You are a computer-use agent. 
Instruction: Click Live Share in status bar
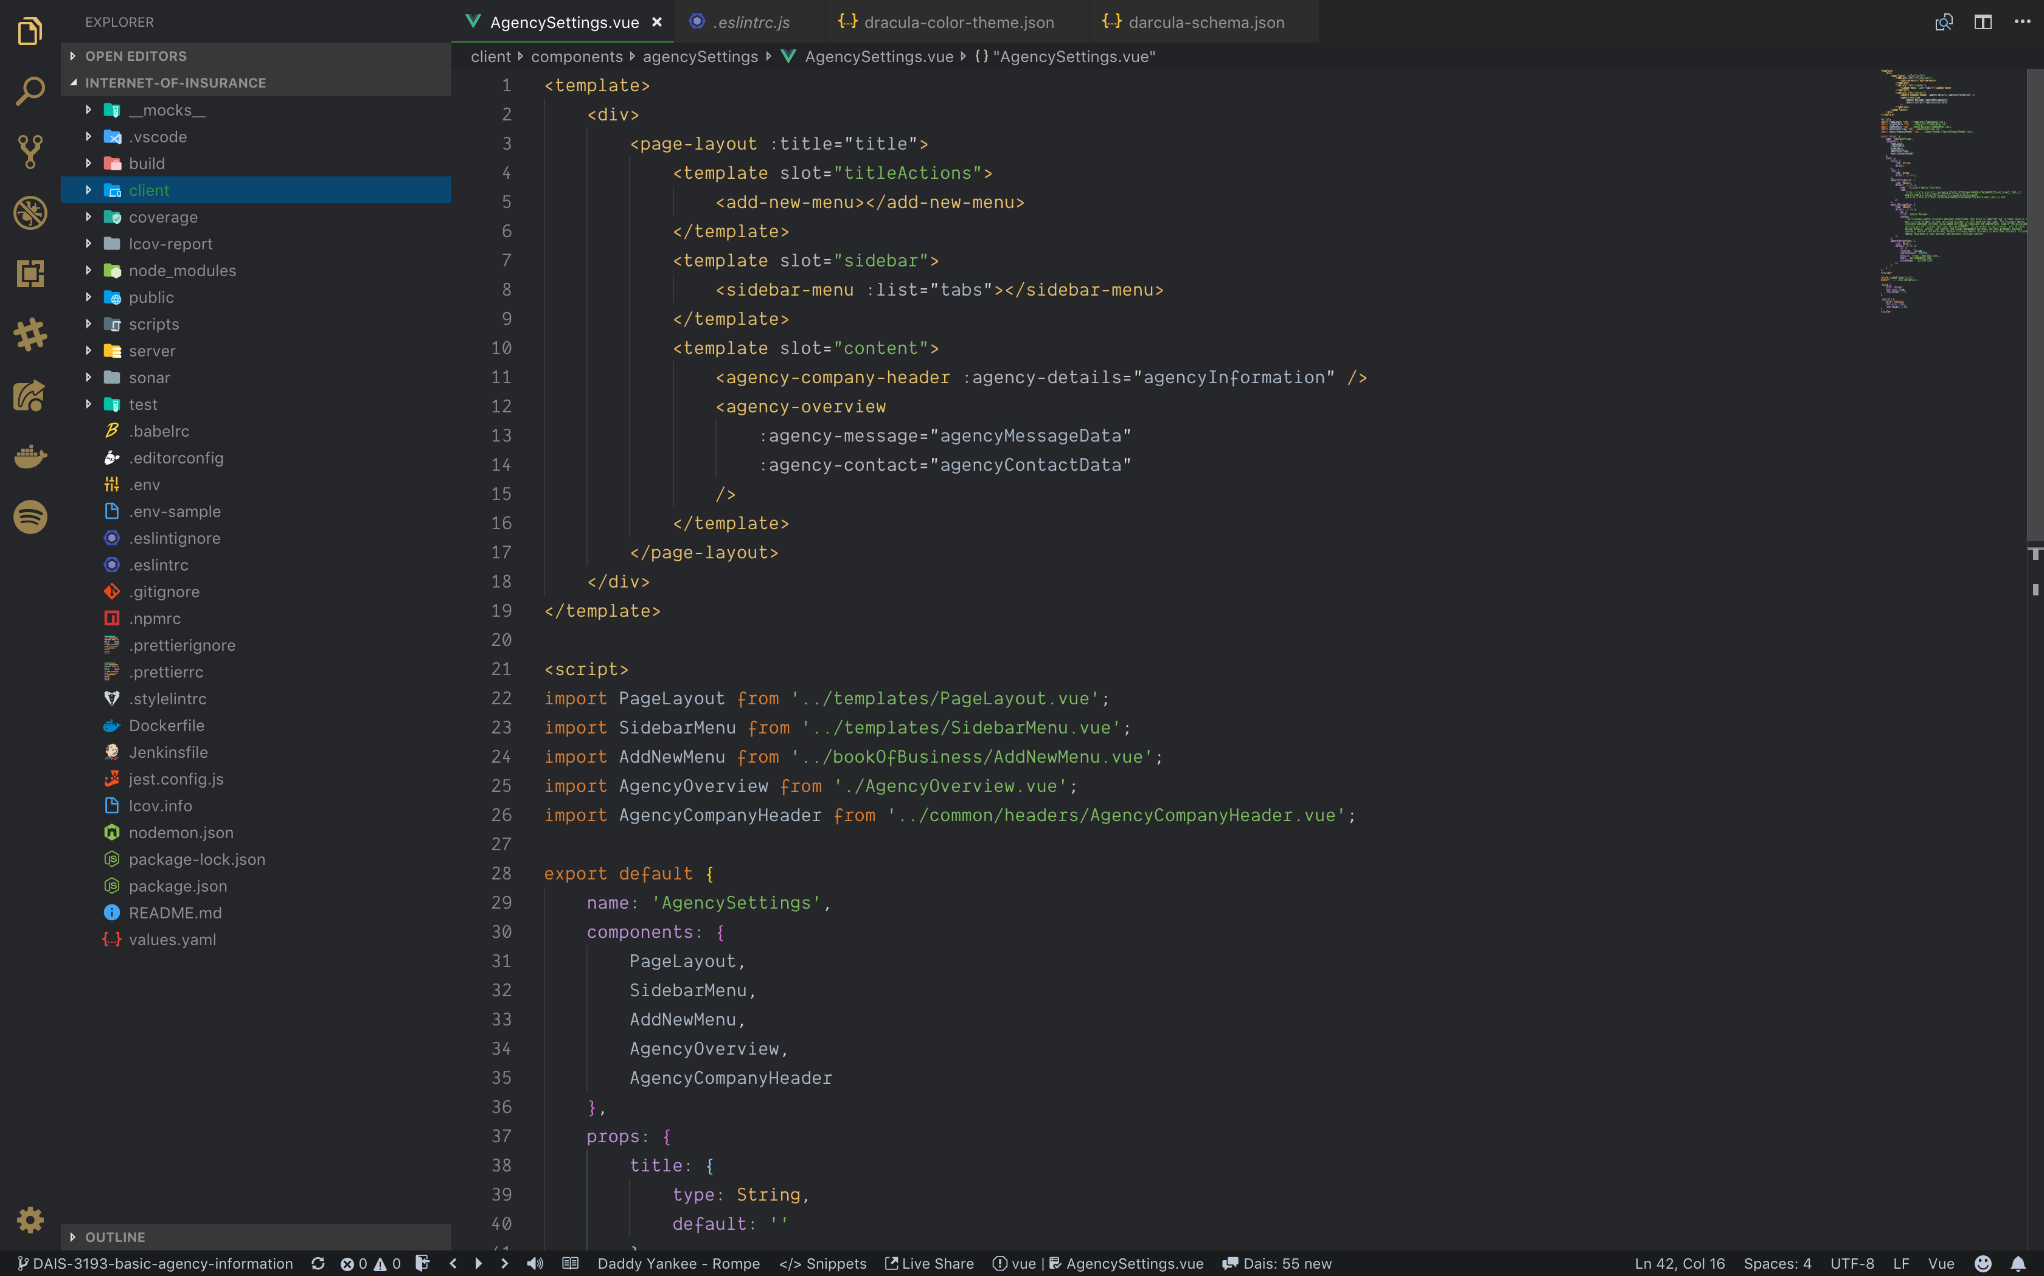(x=929, y=1263)
